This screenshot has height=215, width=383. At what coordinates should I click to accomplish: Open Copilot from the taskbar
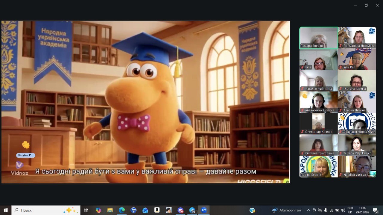coord(98,210)
